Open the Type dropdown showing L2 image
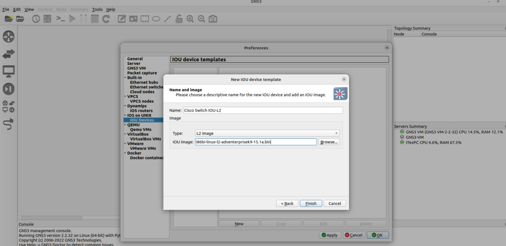 pyautogui.click(x=267, y=133)
